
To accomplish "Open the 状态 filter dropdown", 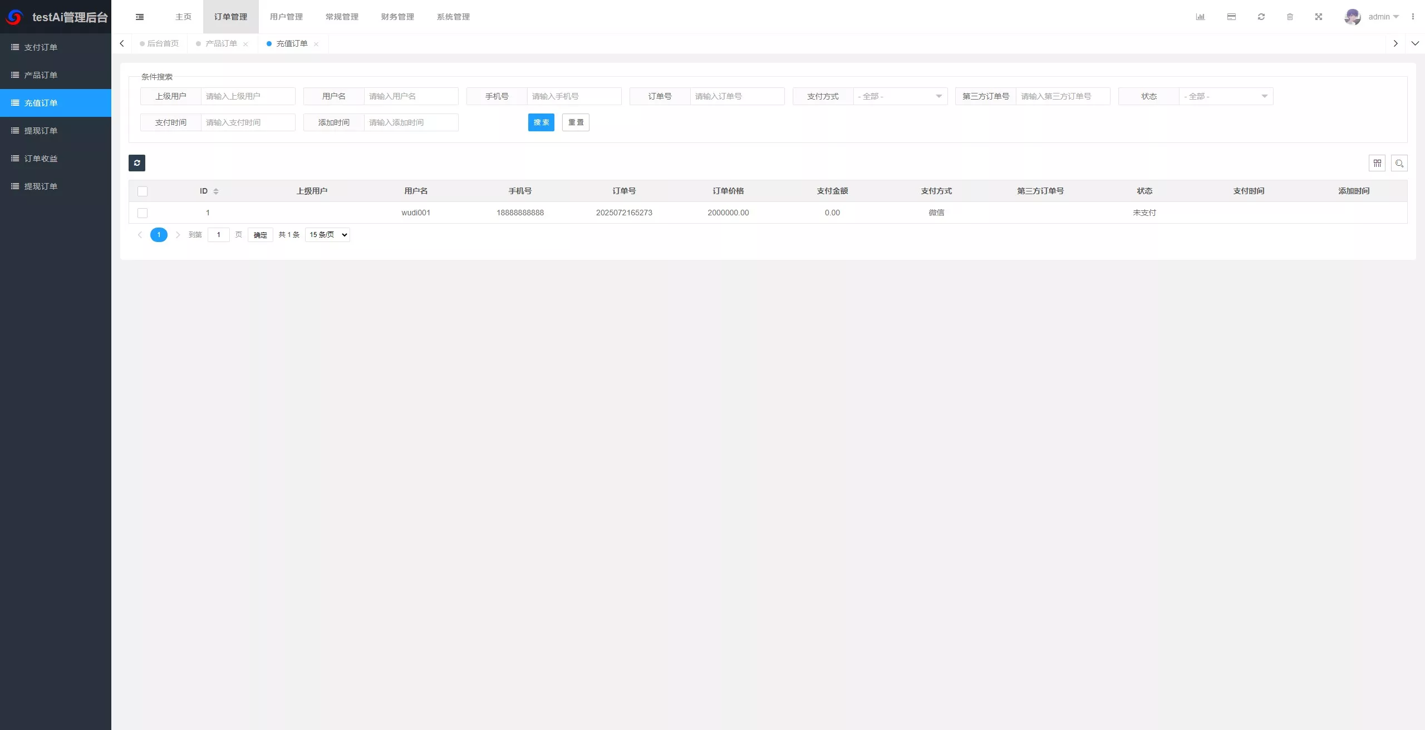I will [x=1226, y=96].
